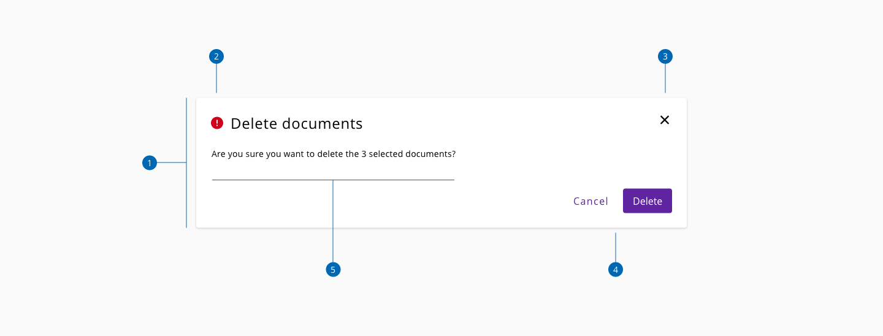Select annotation marker number 5
The image size is (883, 336).
[333, 269]
